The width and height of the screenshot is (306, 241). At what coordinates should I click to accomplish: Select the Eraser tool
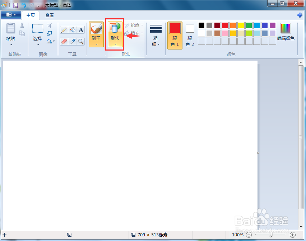pos(64,41)
